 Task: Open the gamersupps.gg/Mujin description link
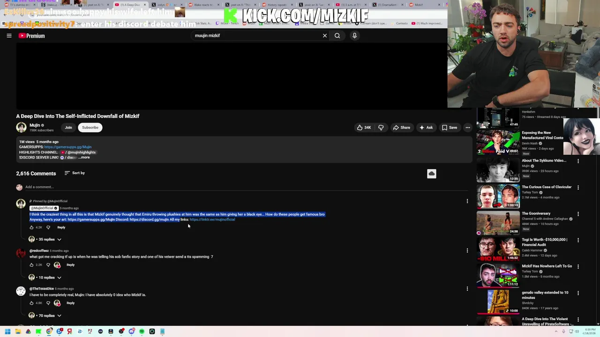click(67, 147)
